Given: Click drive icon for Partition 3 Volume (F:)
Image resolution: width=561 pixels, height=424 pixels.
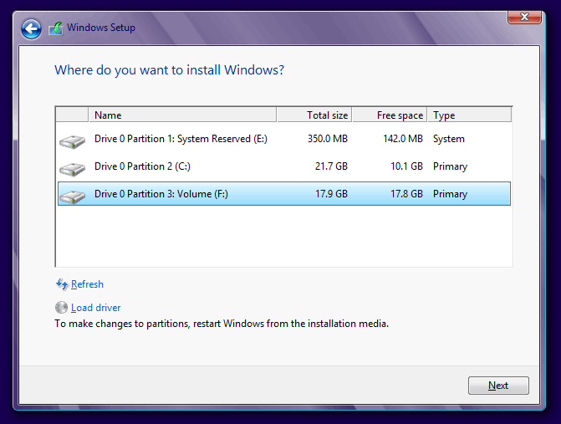Looking at the screenshot, I should pyautogui.click(x=72, y=197).
